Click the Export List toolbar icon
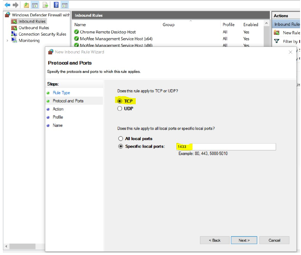 [x=45, y=5]
